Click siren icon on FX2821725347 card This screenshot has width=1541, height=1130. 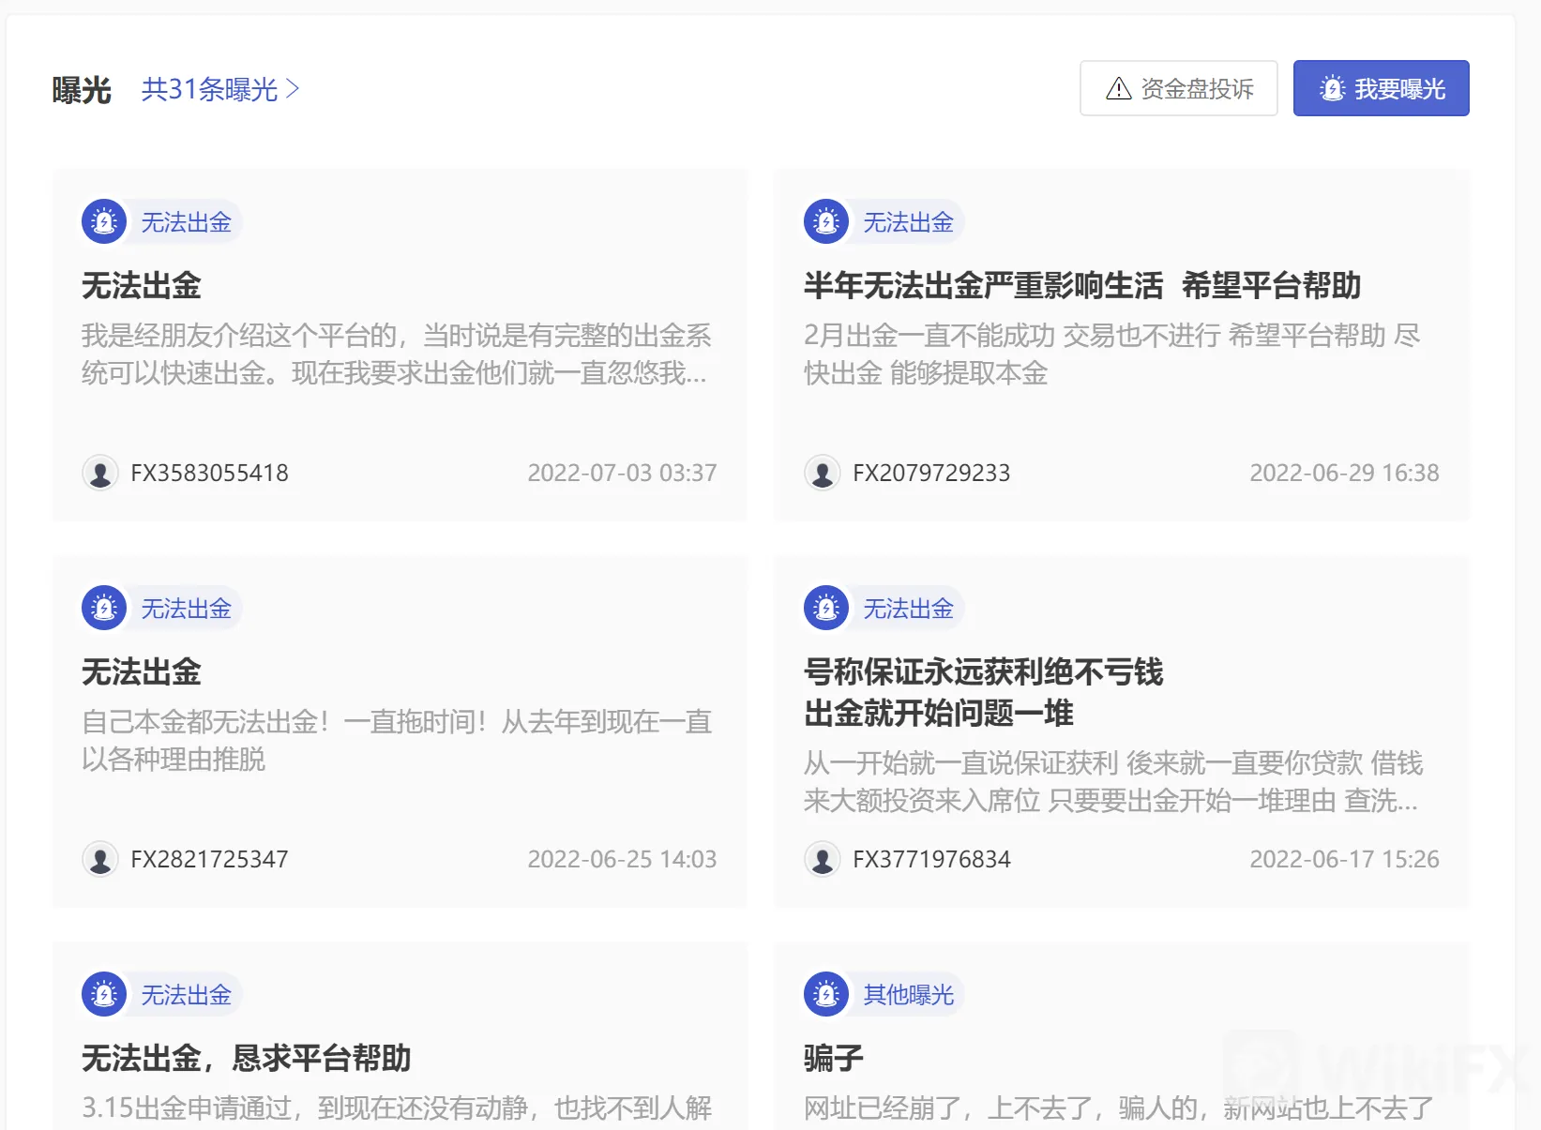coord(104,609)
